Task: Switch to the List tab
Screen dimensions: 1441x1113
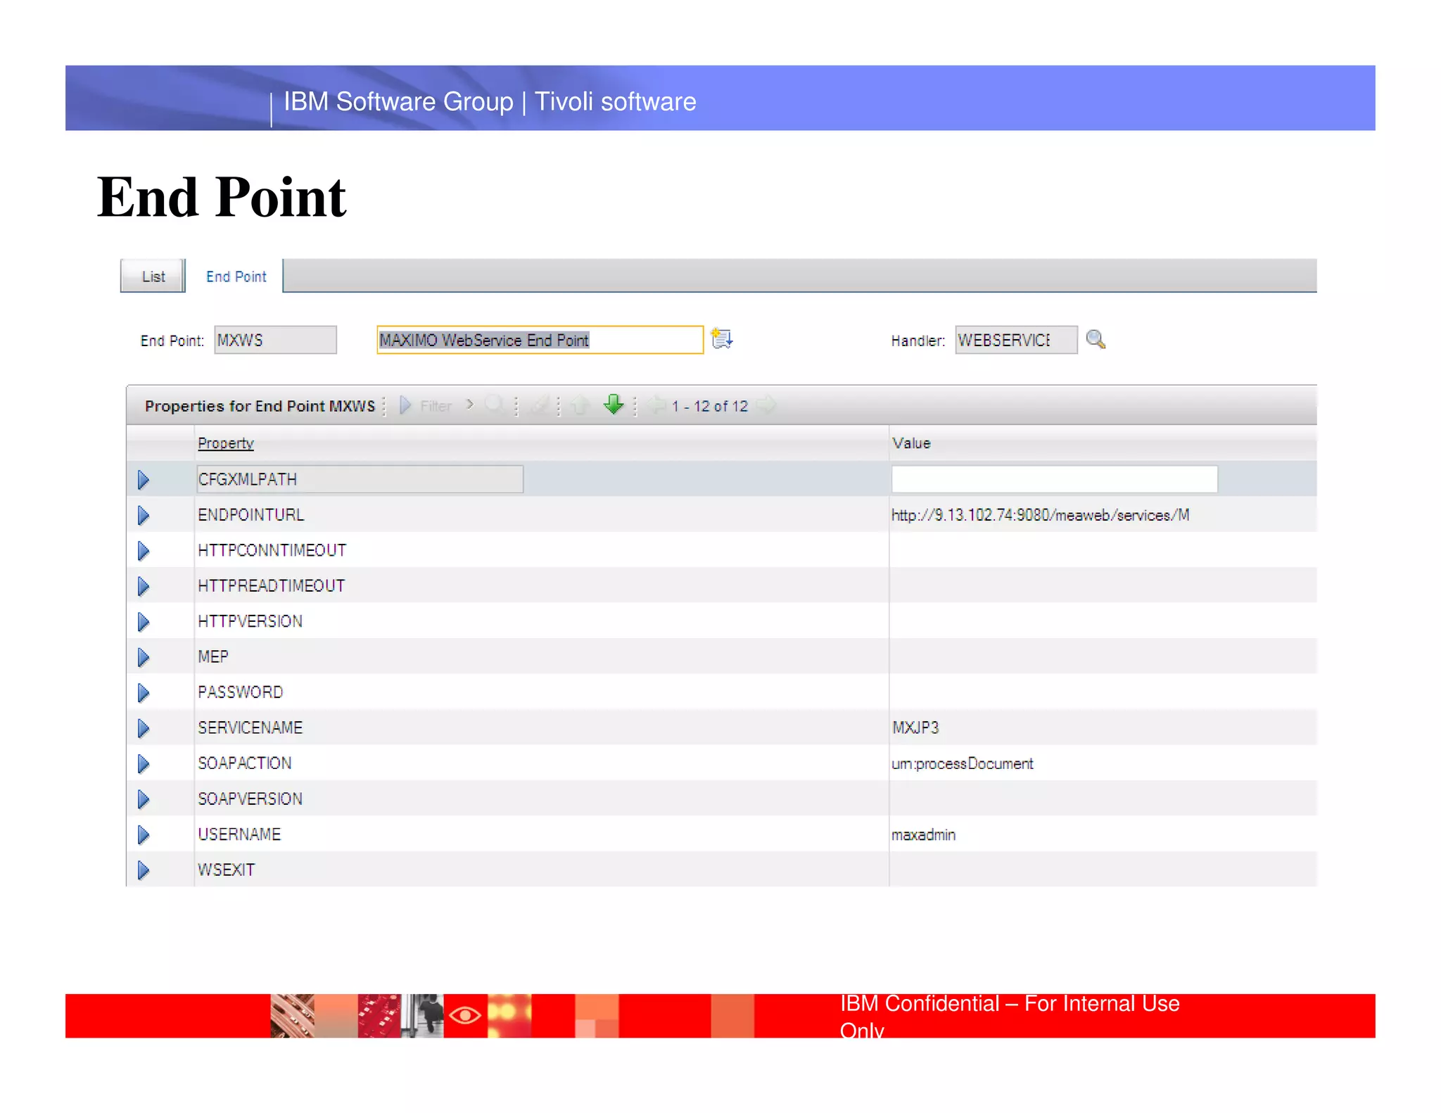Action: coord(153,276)
